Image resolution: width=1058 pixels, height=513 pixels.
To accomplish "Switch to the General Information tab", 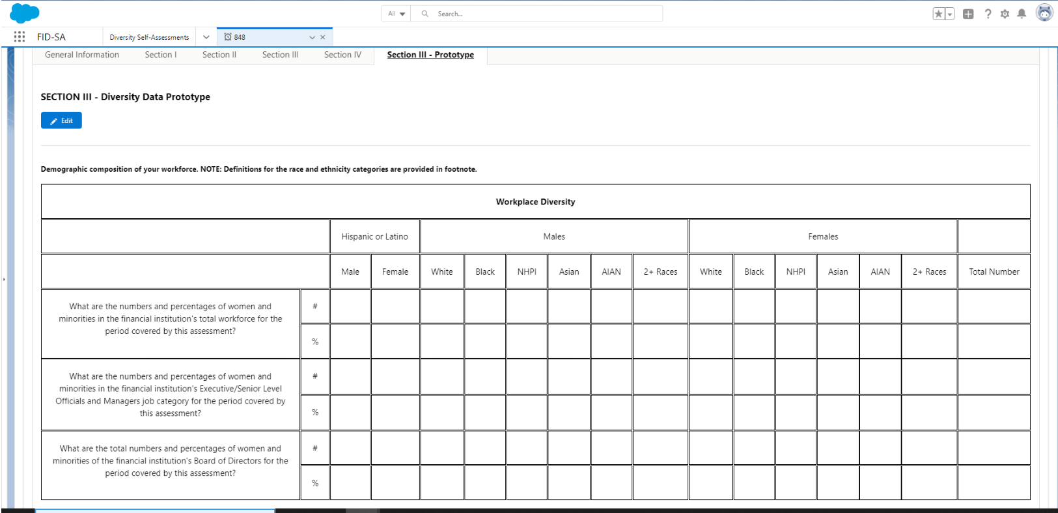I will pyautogui.click(x=82, y=55).
